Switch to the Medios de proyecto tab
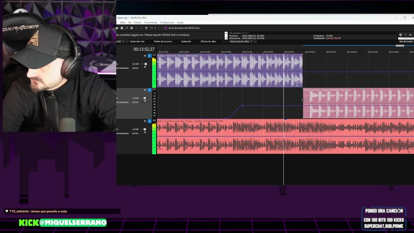 (163, 41)
